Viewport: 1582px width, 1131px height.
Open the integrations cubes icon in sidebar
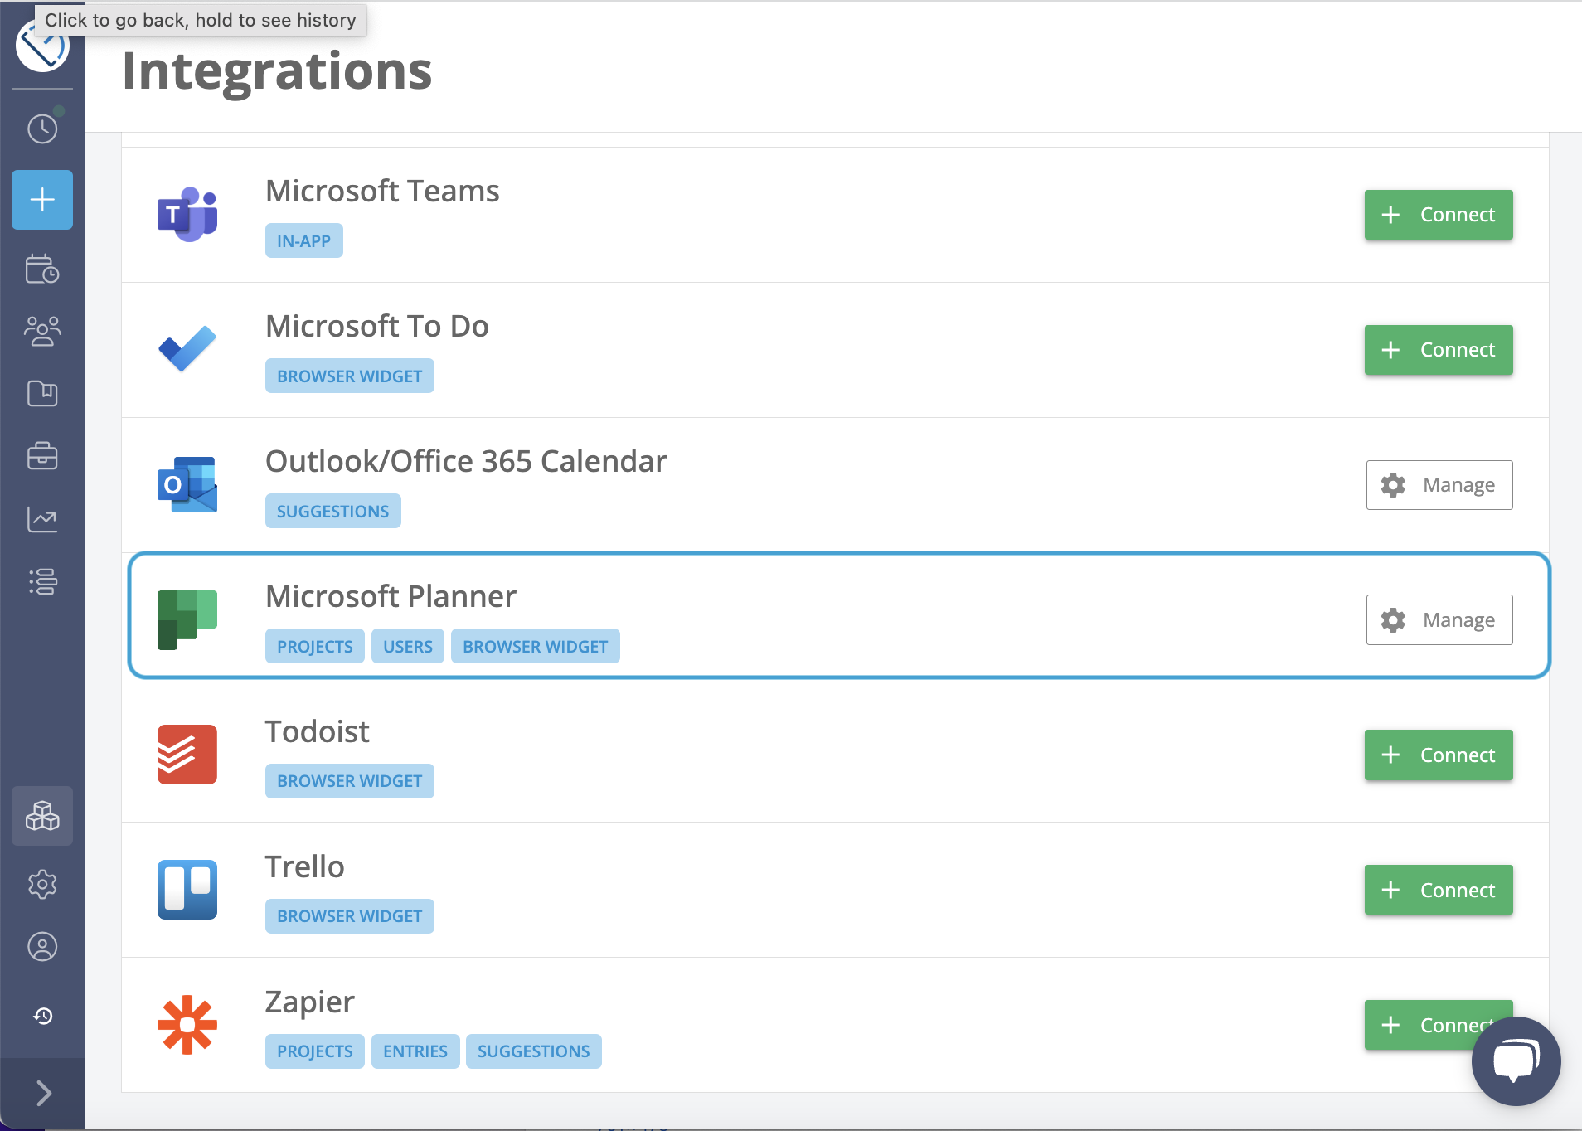click(42, 817)
